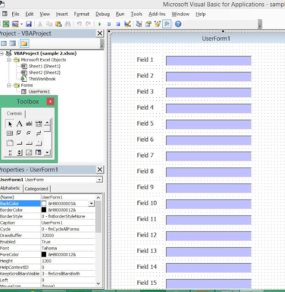Switch to the Alphabetic properties tab
Image resolution: width=285 pixels, height=292 pixels.
click(x=11, y=188)
